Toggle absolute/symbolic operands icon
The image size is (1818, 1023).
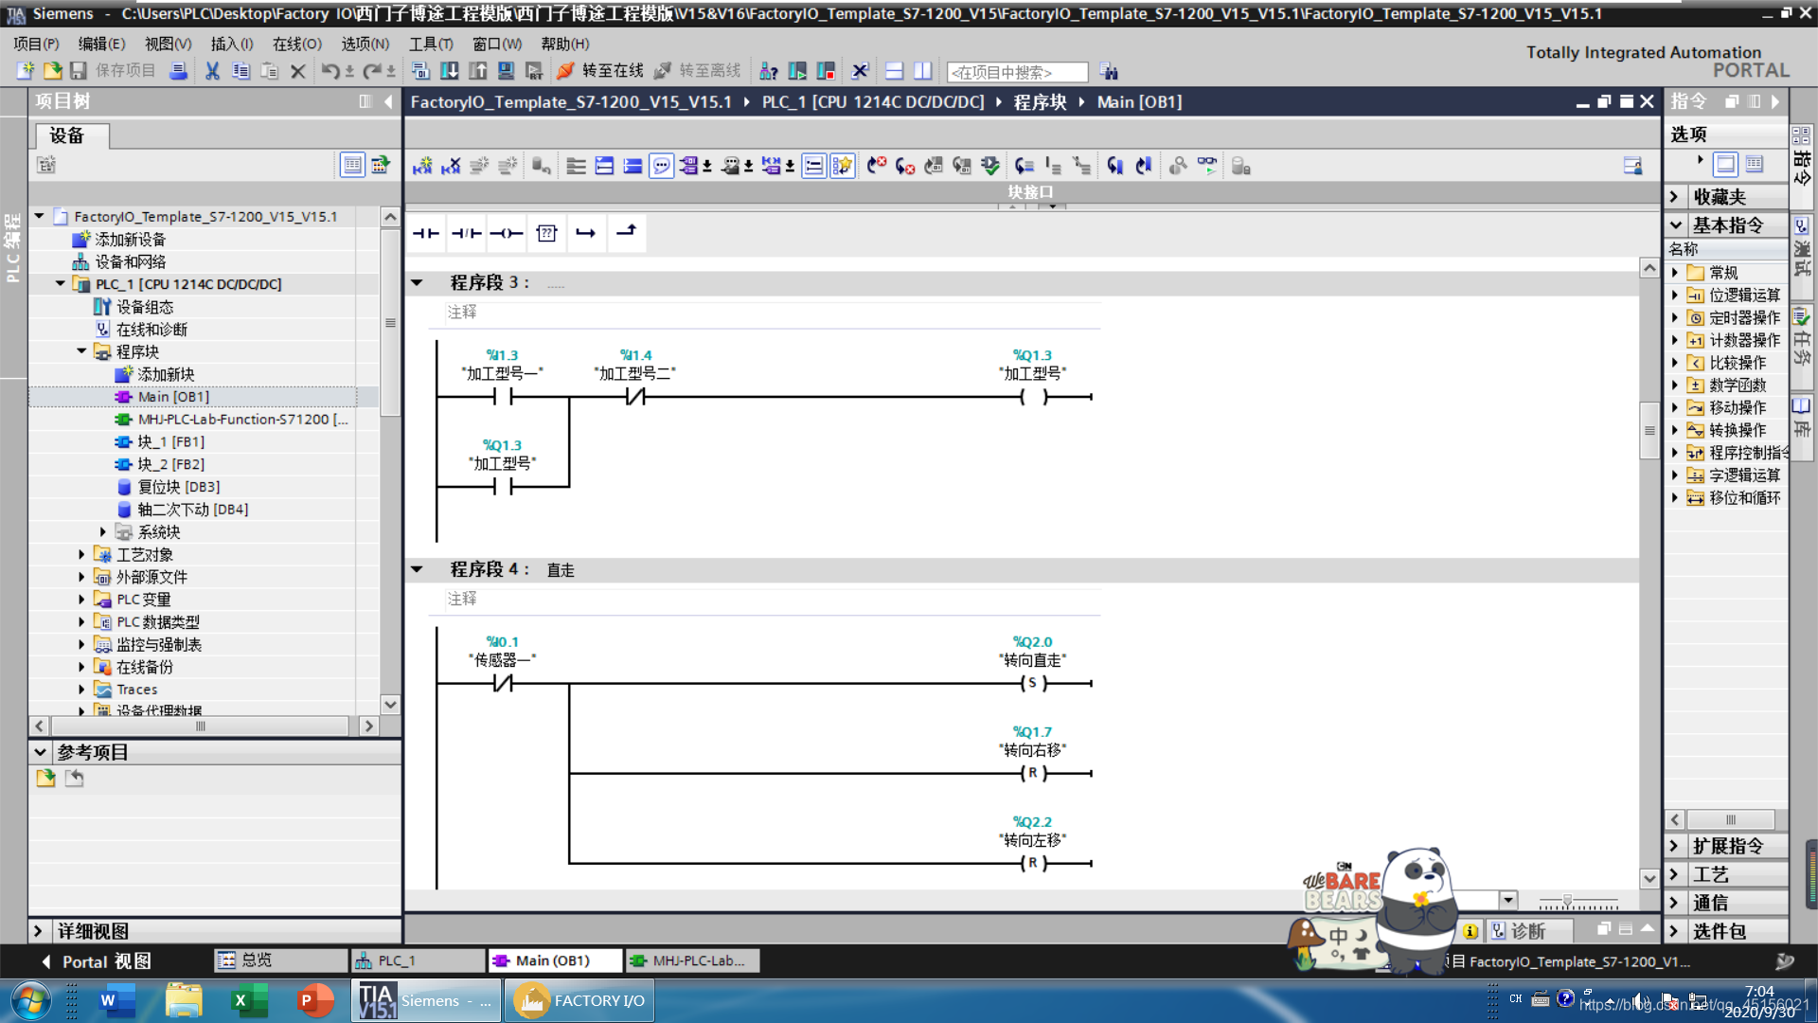coord(690,167)
